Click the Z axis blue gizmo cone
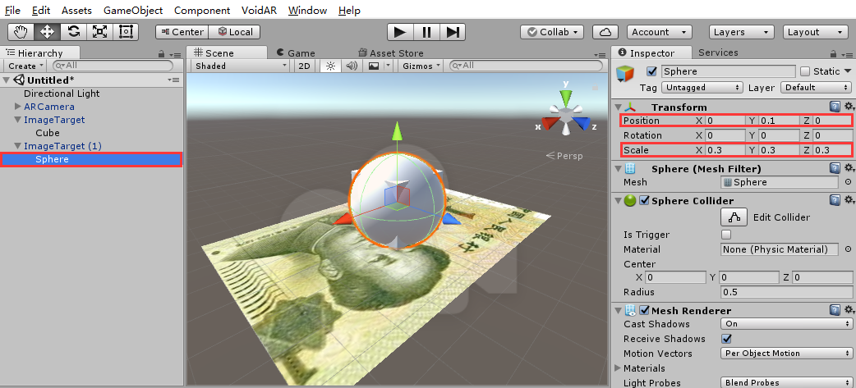This screenshot has height=388, width=856. click(582, 125)
